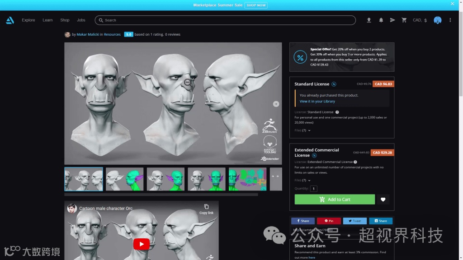Screen dimensions: 463x260
Task: Open seller avatar by Makar Malicki
Action: pyautogui.click(x=67, y=34)
